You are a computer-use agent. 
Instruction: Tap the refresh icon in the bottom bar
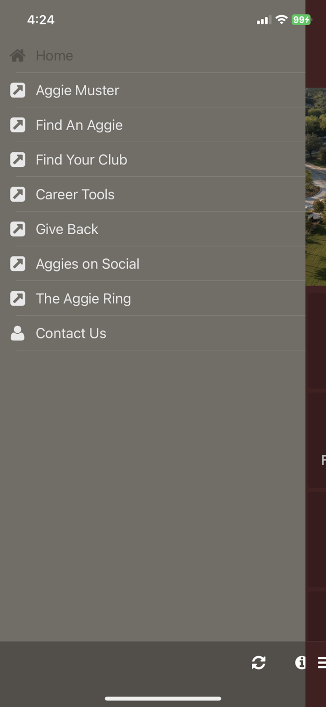[x=258, y=663]
